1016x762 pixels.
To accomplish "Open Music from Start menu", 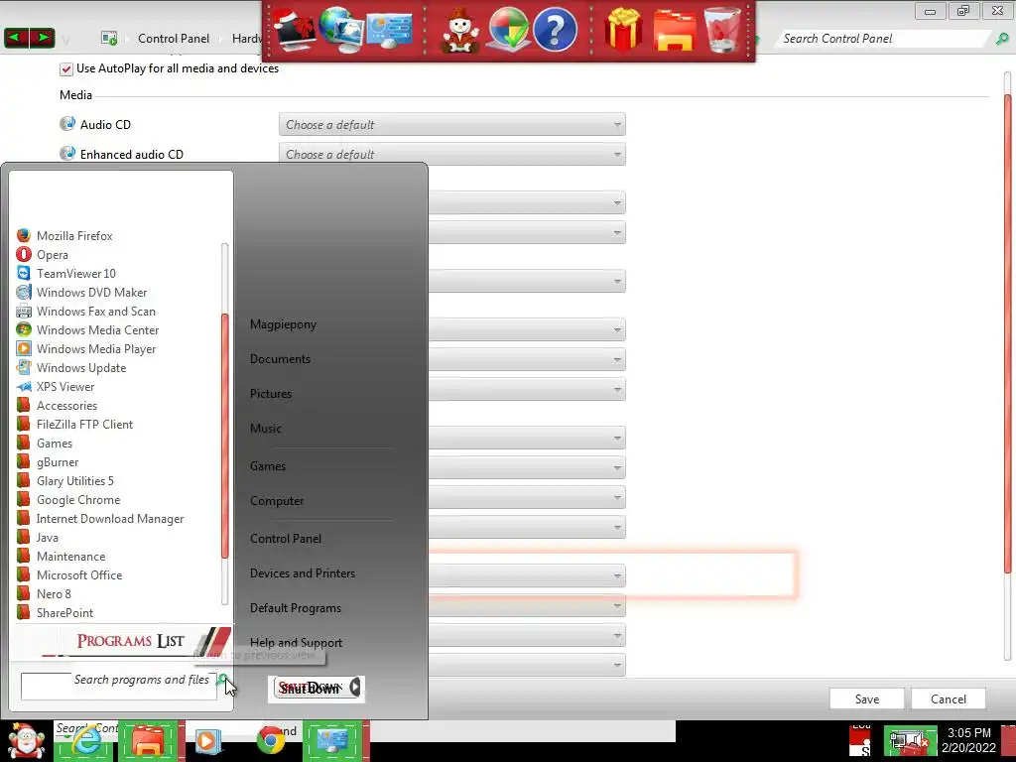I will coord(266,429).
